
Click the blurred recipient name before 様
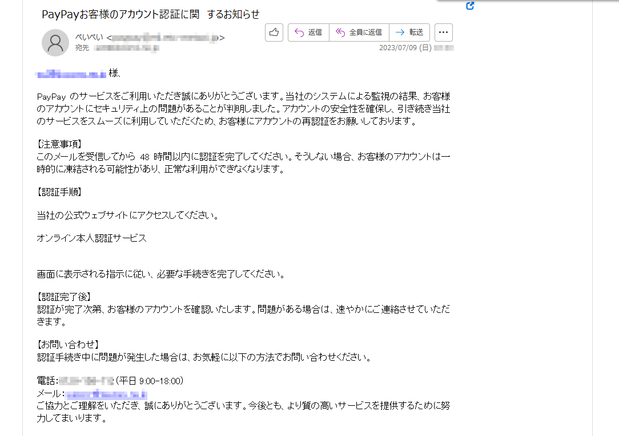(x=71, y=74)
